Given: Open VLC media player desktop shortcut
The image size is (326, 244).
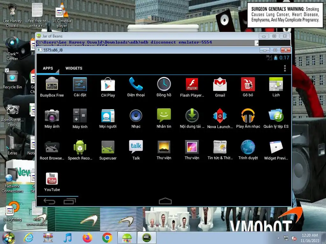Looking at the screenshot, I should tap(62, 16).
